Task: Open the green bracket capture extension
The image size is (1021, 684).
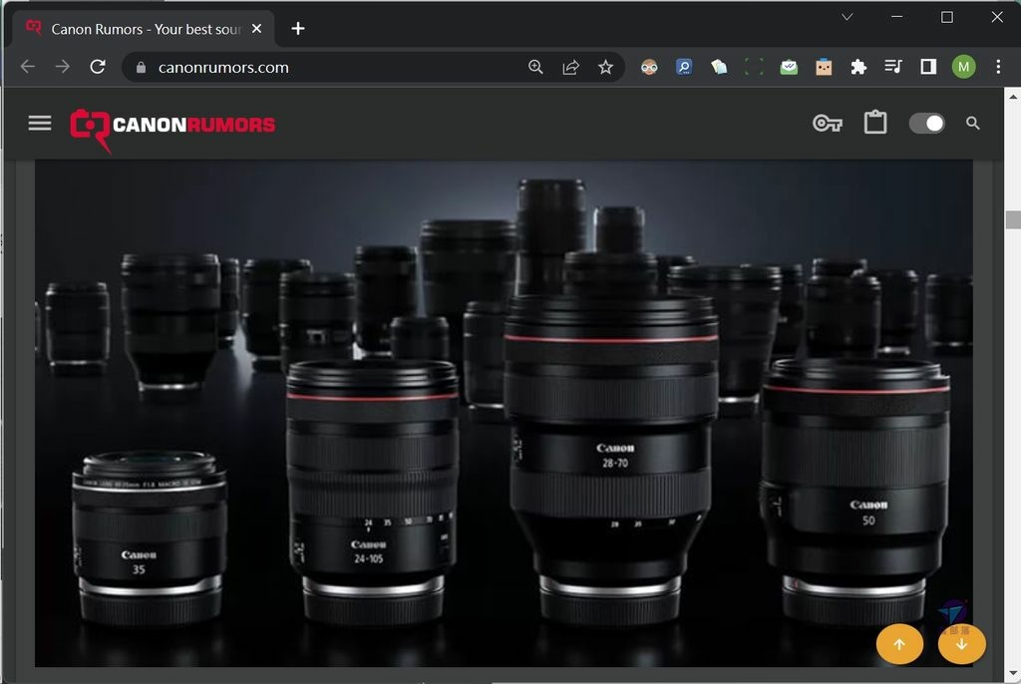Action: click(x=754, y=67)
